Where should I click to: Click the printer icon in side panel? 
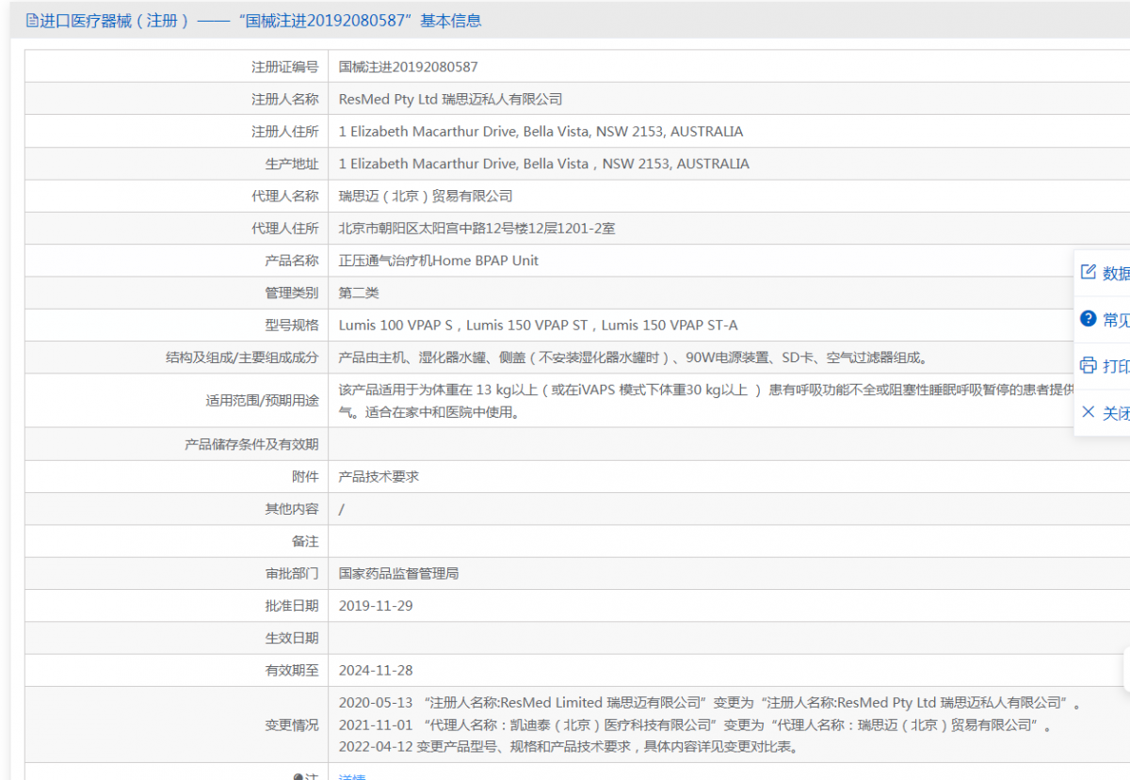[x=1089, y=365]
